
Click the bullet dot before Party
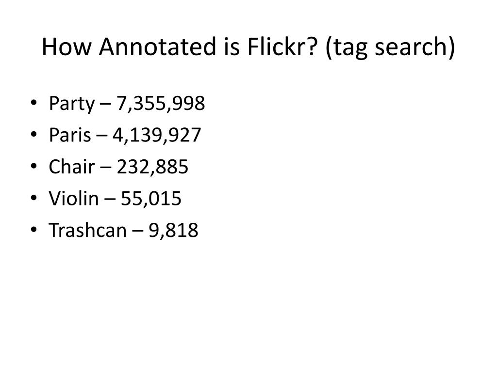click(34, 103)
